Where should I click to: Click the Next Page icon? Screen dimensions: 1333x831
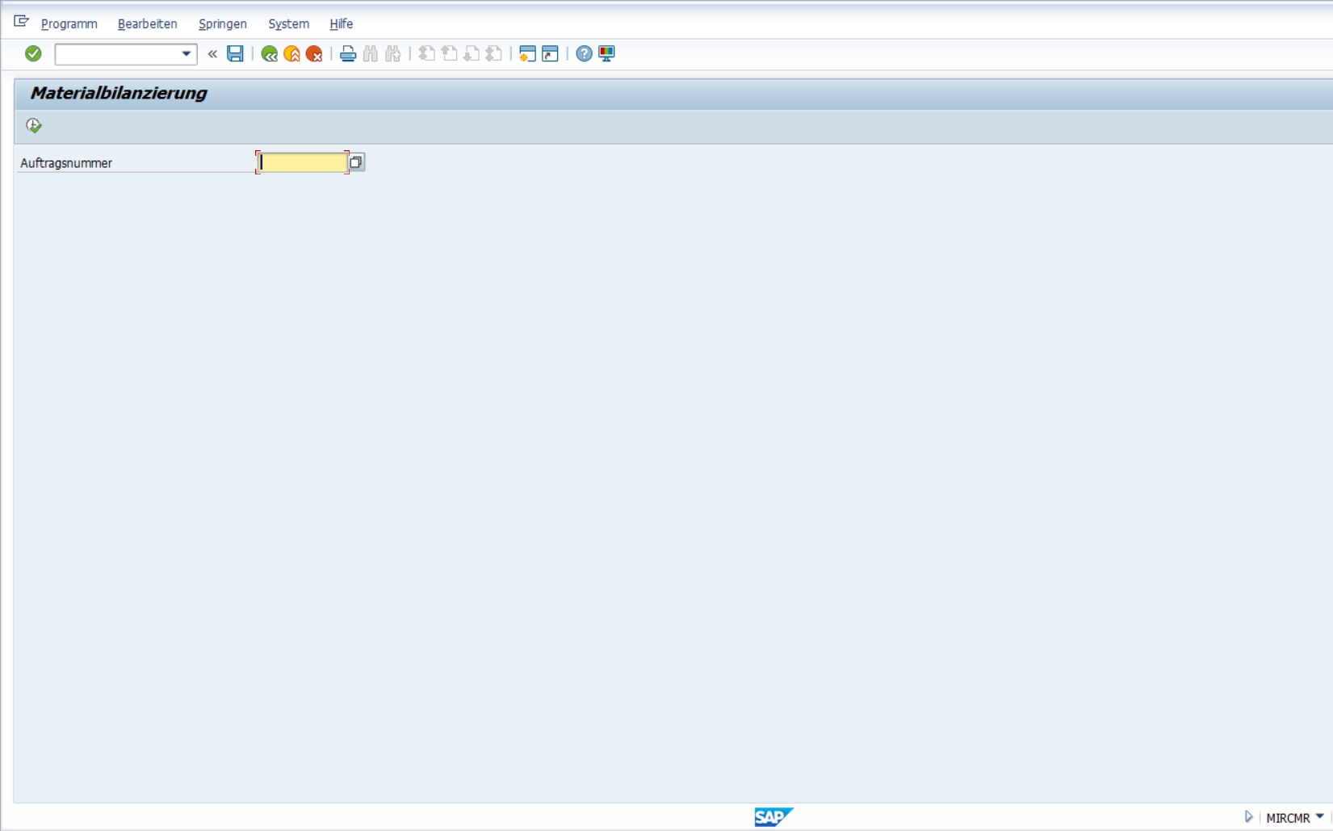[x=472, y=54]
